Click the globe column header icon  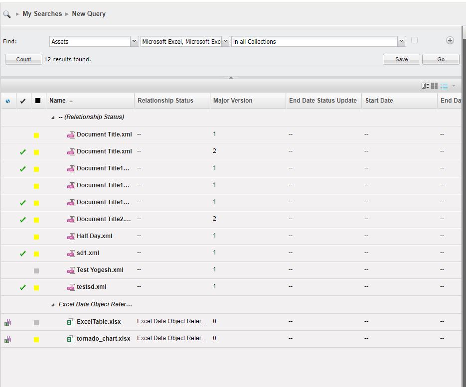click(x=8, y=101)
